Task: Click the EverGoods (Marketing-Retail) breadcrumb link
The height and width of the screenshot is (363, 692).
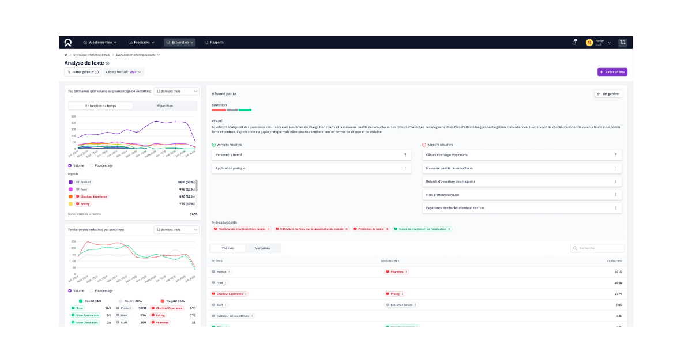Action: [92, 55]
